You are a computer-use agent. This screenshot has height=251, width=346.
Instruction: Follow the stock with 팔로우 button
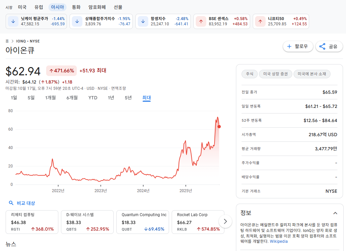[298, 46]
